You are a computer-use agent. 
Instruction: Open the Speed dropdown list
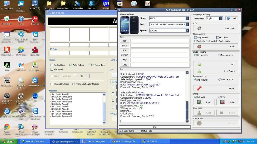pyautogui.click(x=187, y=31)
